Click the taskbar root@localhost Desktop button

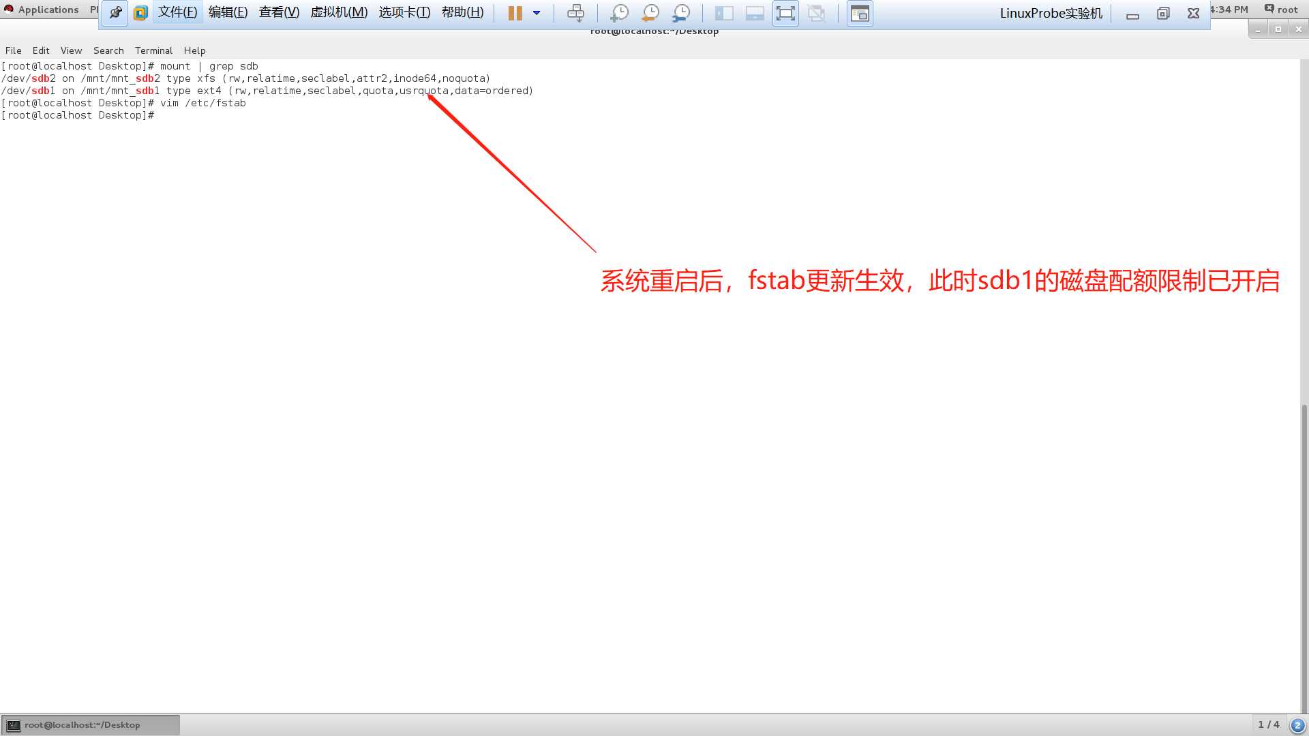click(x=90, y=725)
